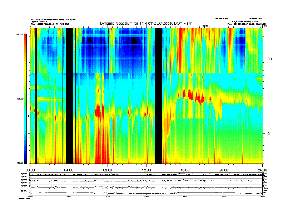Image resolution: width=283 pixels, height=219 pixels.
Task: Click the 'Dynamic Spectrum for TNR 07-DEC-2003' title
Action: click(x=147, y=23)
